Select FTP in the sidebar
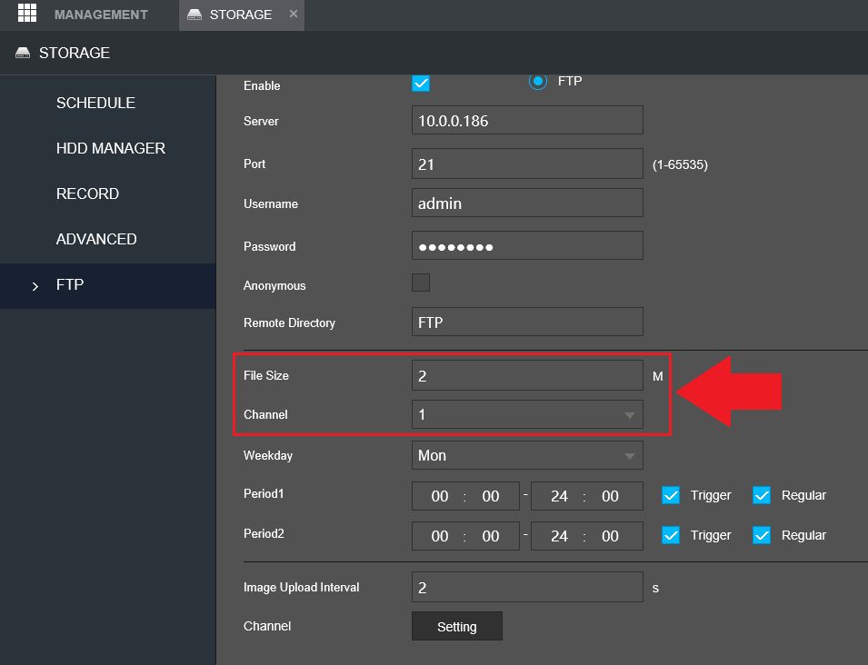 coord(108,285)
